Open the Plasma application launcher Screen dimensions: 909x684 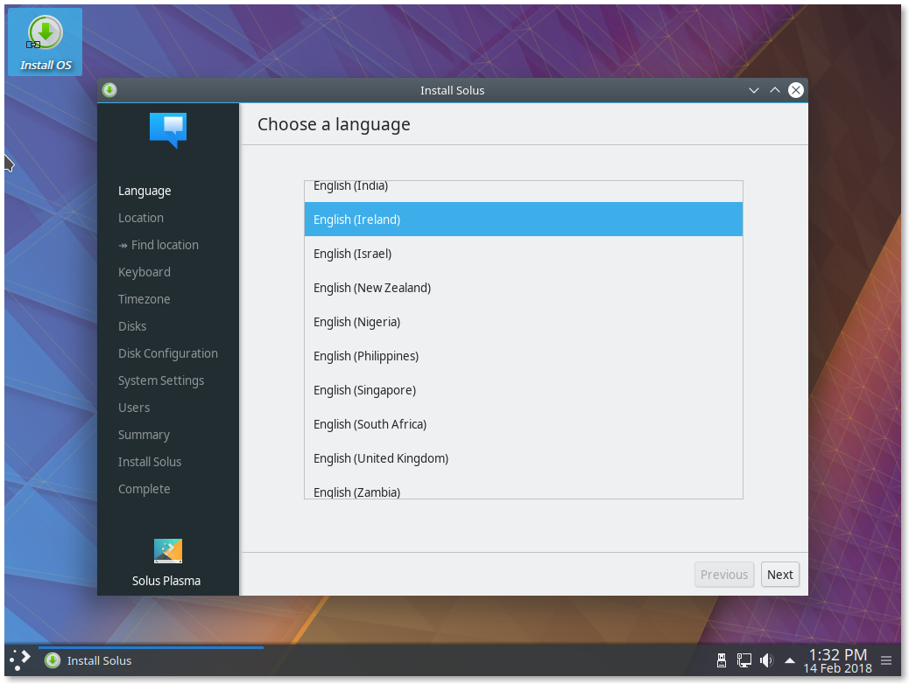(x=20, y=660)
